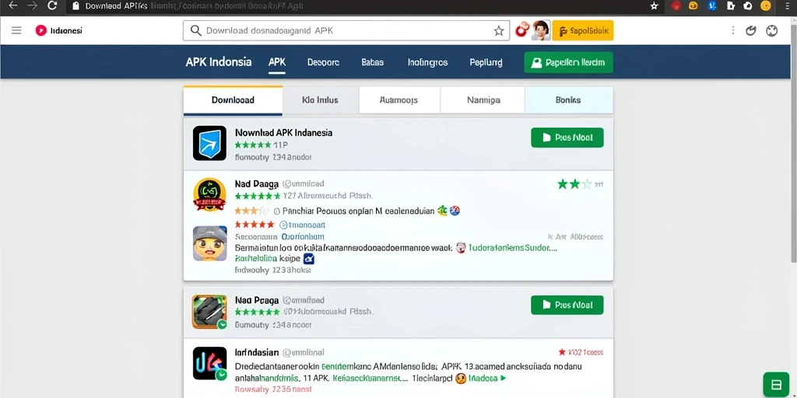Open the blue round browser extension
The width and height of the screenshot is (797, 398).
click(x=712, y=6)
